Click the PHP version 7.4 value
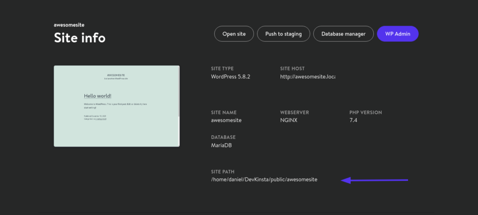Image resolution: width=478 pixels, height=215 pixels. pyautogui.click(x=353, y=120)
